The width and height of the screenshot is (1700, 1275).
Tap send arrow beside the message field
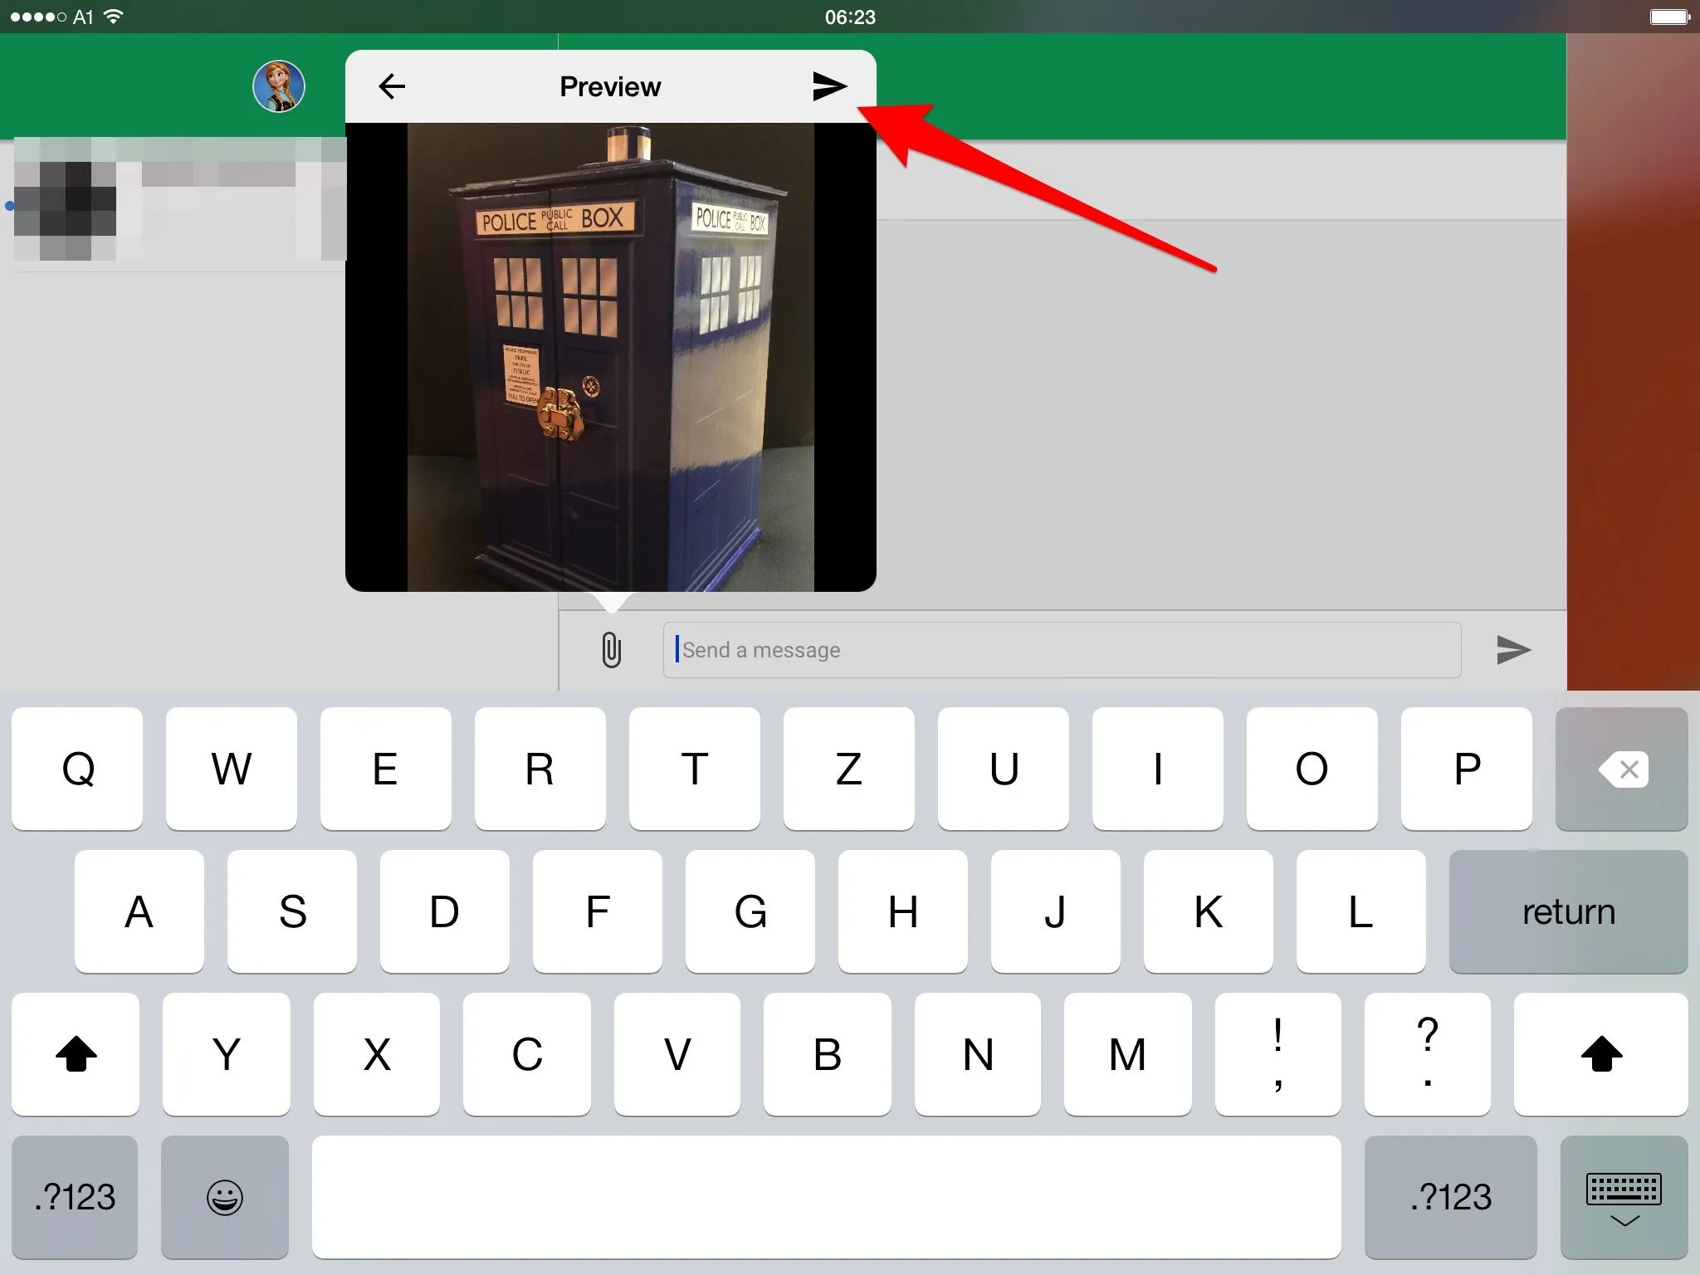(1513, 650)
